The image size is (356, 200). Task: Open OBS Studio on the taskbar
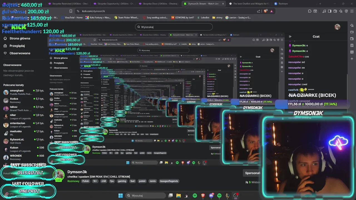(x=236, y=196)
